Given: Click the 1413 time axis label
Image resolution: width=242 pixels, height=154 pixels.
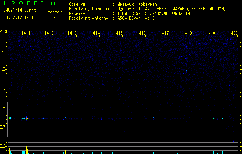Looking at the screenshot, I should [x=72, y=33].
